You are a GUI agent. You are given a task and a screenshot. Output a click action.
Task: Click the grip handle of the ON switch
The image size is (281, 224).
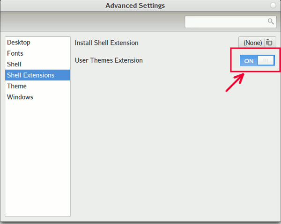pyautogui.click(x=266, y=61)
